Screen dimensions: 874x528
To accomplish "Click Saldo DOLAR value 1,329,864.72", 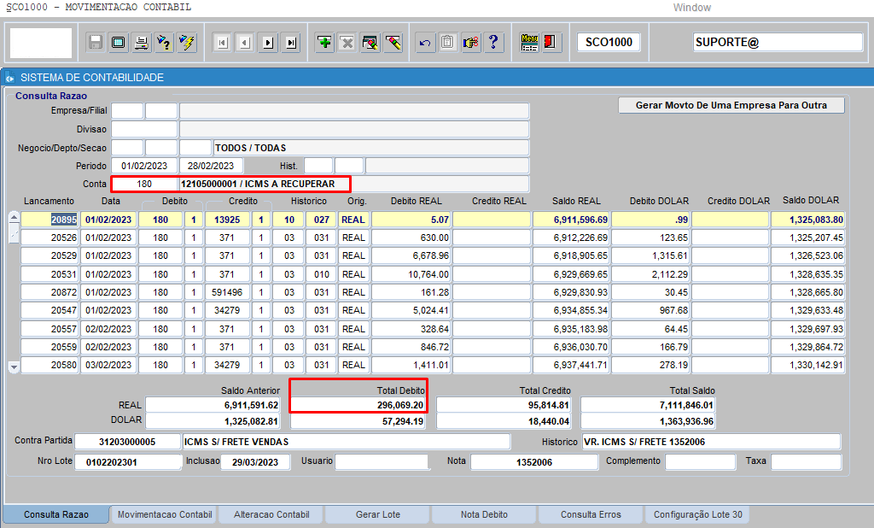I will coord(807,347).
